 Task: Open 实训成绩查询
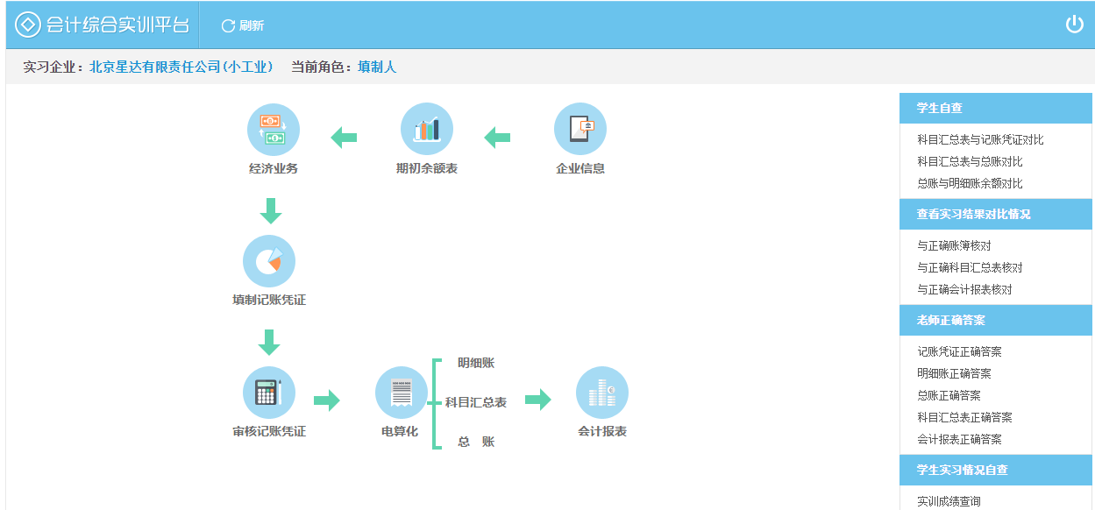click(949, 501)
